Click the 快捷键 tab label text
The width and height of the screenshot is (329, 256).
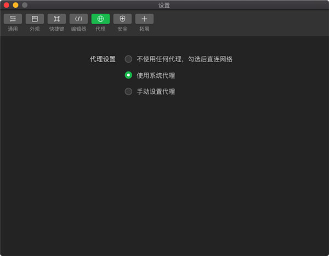(x=56, y=29)
